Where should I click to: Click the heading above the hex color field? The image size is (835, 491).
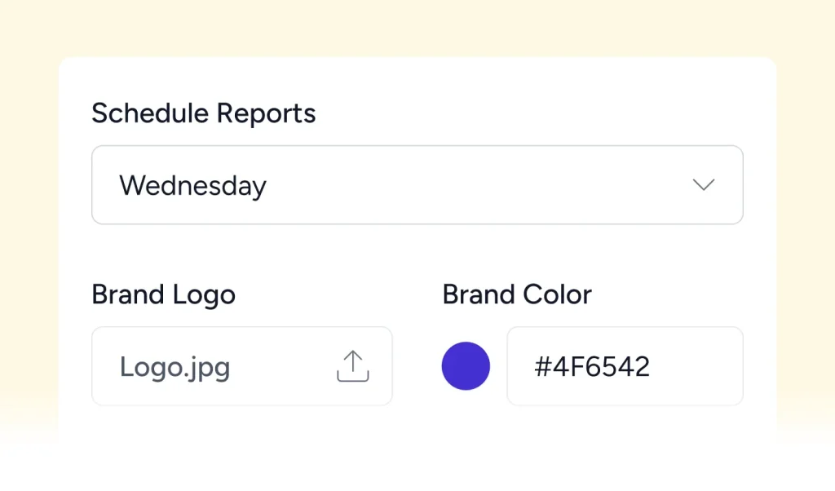[x=517, y=294]
